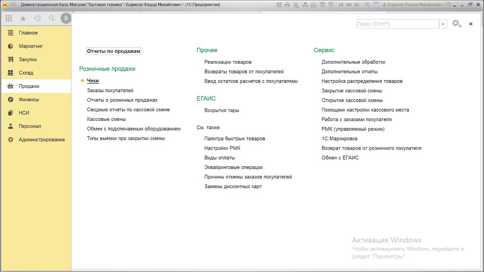Viewport: 484px width, 272px height.
Task: Open the notifications bell icon
Action: (66, 18)
